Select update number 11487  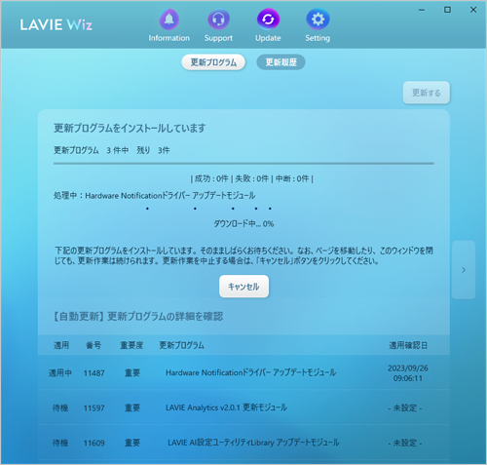click(x=94, y=373)
